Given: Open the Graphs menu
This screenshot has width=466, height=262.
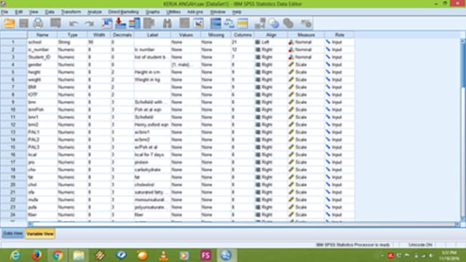Looking at the screenshot, I should tap(152, 12).
